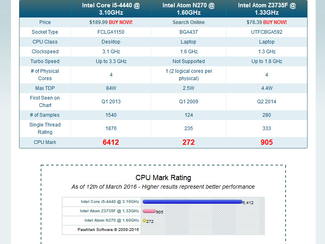Click the # of Samples row label
Viewport: 325px width, 244px height.
(x=45, y=115)
